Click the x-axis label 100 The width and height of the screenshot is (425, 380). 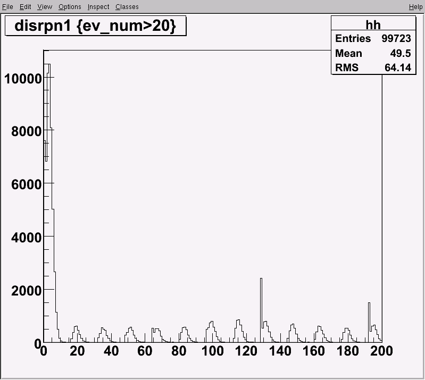[x=213, y=351]
